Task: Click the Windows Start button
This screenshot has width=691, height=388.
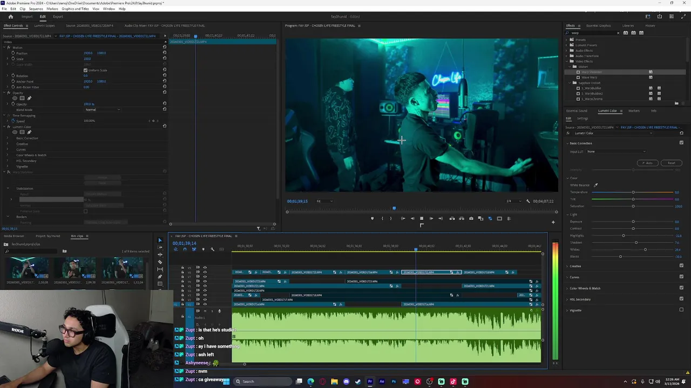Action: tap(226, 382)
